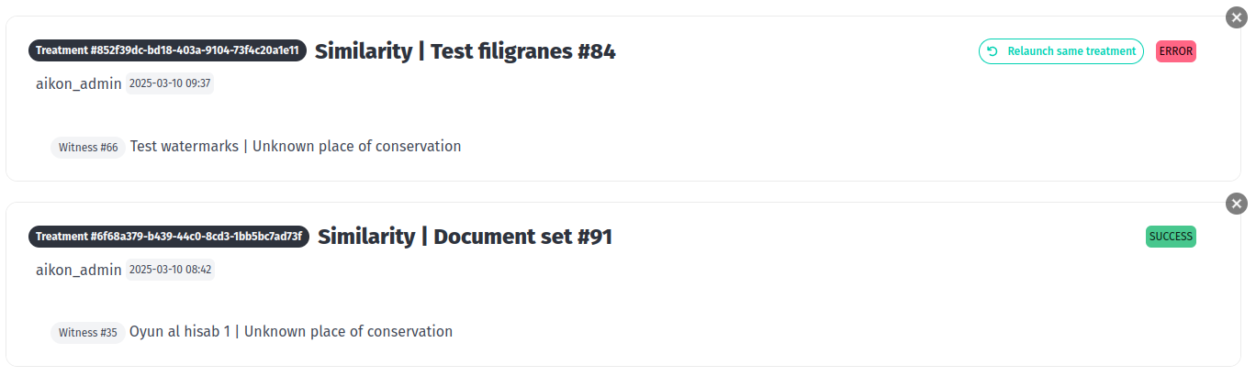This screenshot has height=376, width=1256.
Task: Select Treatment #6f68a379 ID badge
Action: pos(170,237)
